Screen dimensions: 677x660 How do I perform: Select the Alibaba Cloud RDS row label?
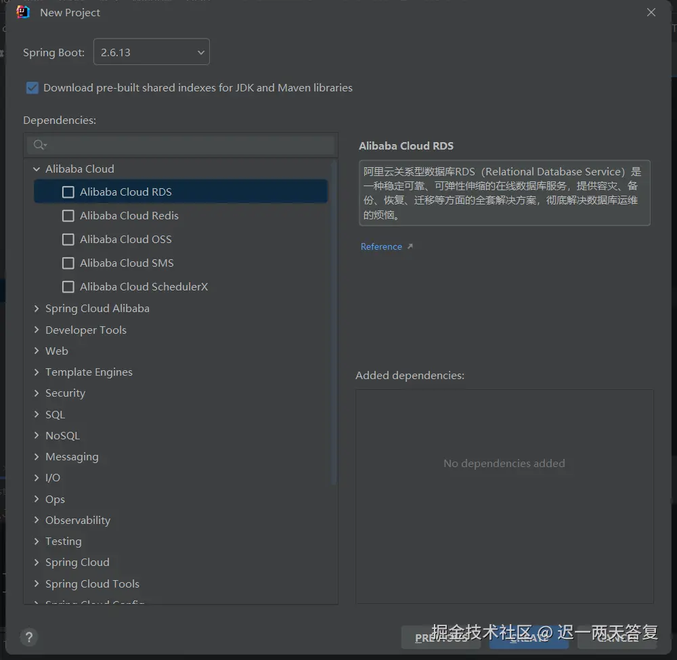[126, 192]
